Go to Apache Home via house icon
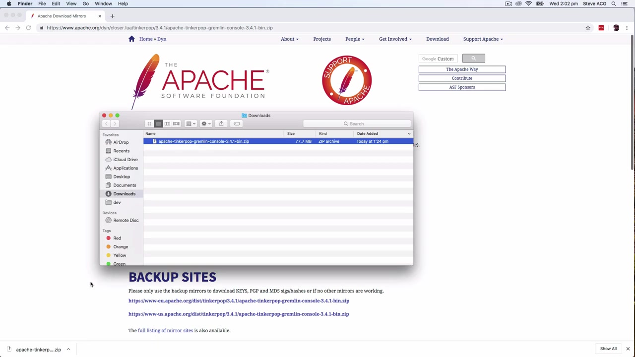The height and width of the screenshot is (357, 635). point(131,39)
